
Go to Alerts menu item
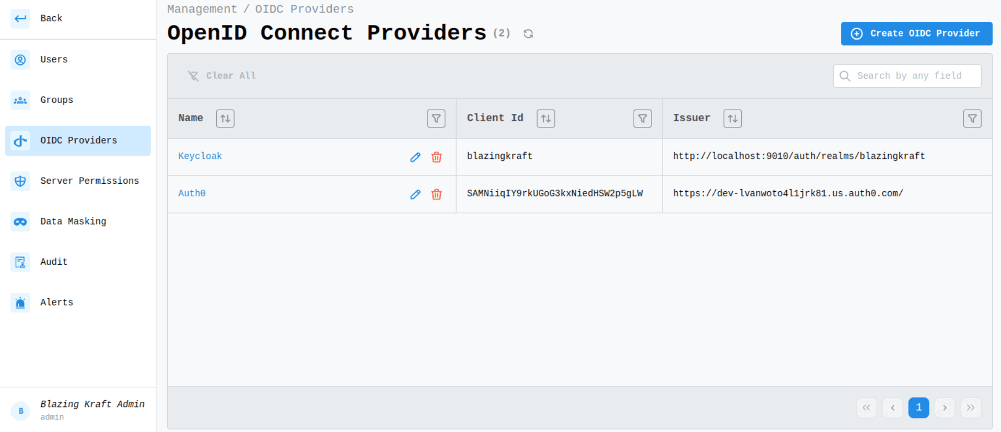[78, 302]
